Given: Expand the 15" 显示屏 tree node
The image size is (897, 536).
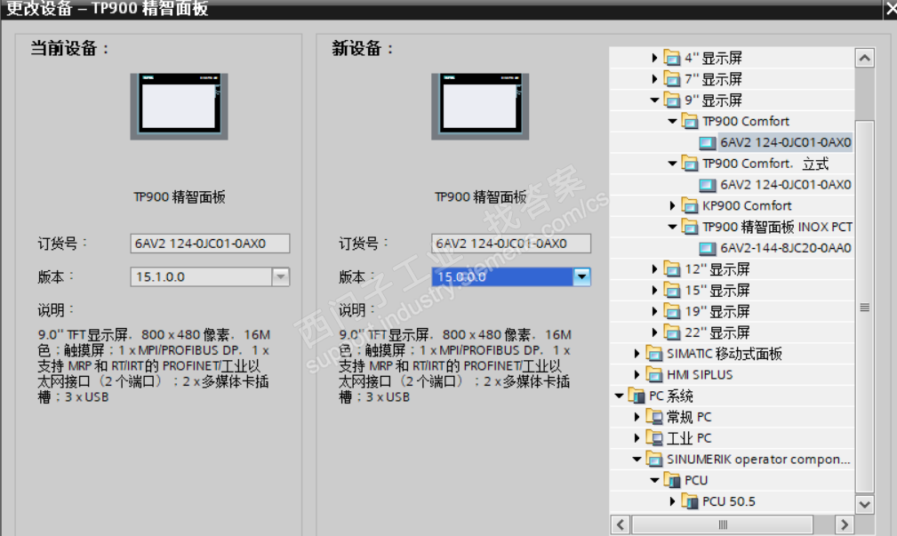Looking at the screenshot, I should point(654,290).
